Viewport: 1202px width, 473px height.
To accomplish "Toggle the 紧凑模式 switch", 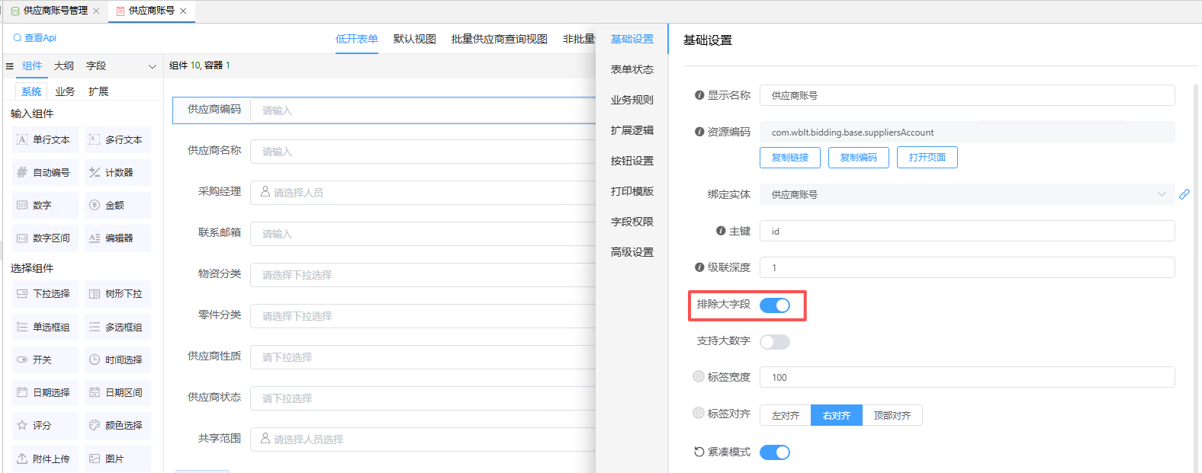I will pyautogui.click(x=775, y=452).
